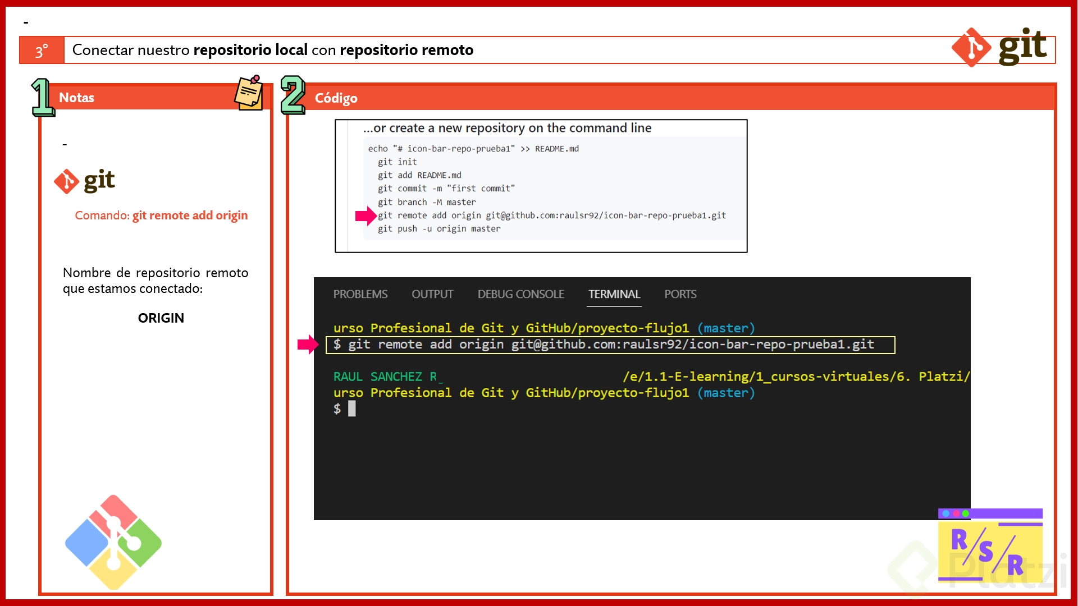
Task: Click 'RAUL SANCHEZ R' in terminal
Action: (x=385, y=377)
